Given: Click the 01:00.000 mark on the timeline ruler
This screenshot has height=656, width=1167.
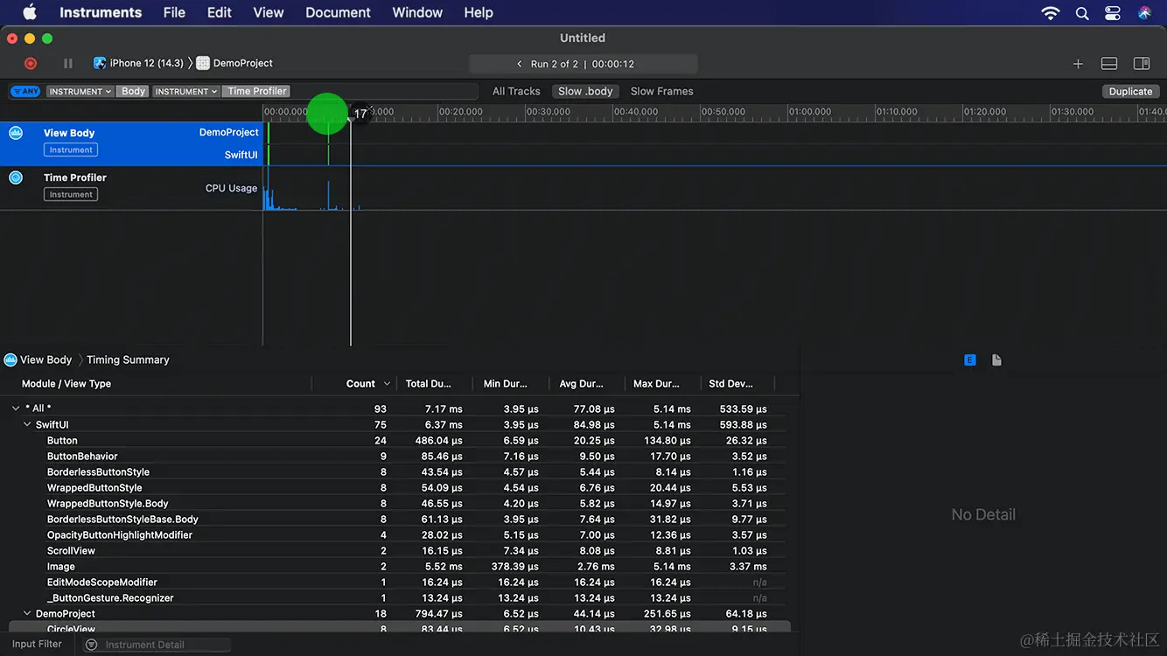Looking at the screenshot, I should tap(810, 112).
